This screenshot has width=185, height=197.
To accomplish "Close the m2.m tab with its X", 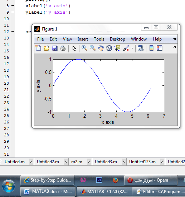I will coord(89,162).
